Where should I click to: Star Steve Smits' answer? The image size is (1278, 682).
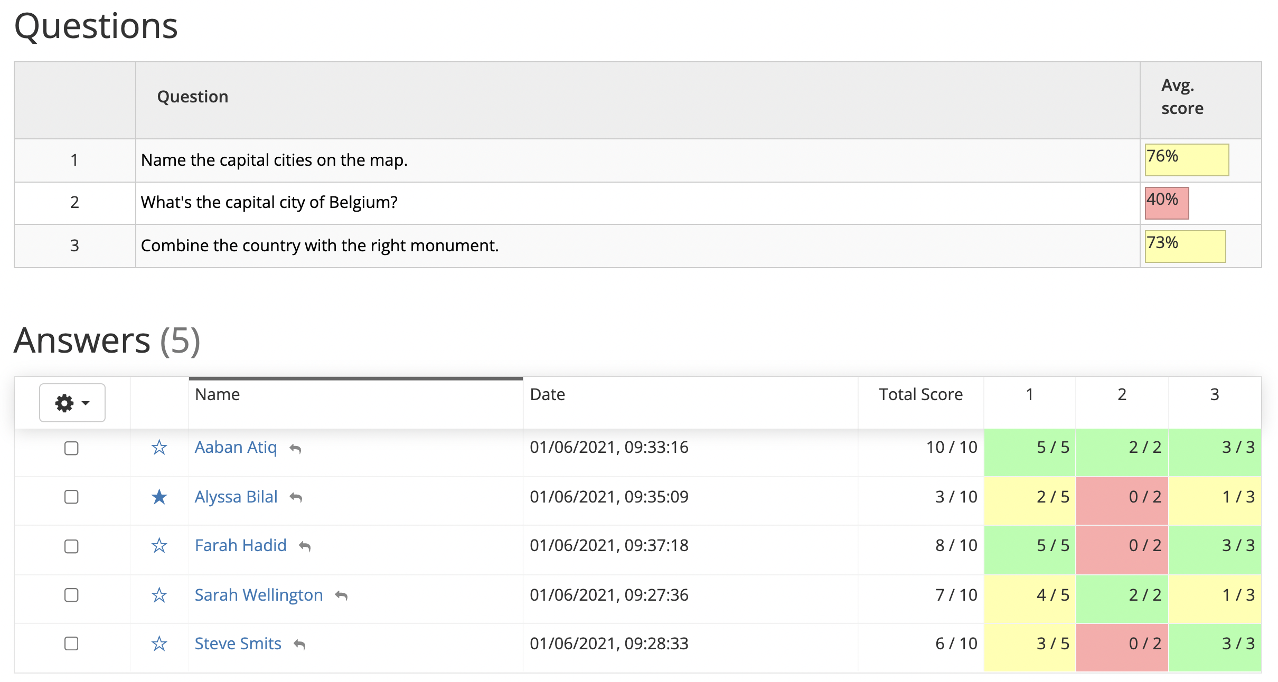tap(159, 643)
